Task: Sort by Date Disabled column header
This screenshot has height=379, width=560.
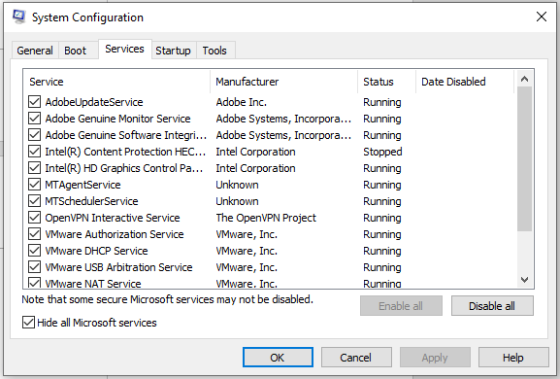Action: tap(465, 82)
